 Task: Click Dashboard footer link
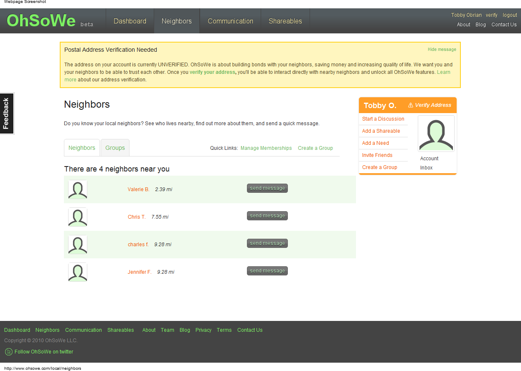[x=17, y=330]
